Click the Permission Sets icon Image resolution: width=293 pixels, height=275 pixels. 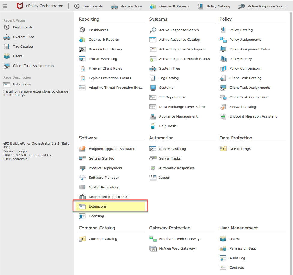click(223, 248)
